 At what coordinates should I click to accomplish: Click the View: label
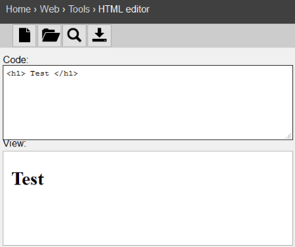tap(14, 144)
